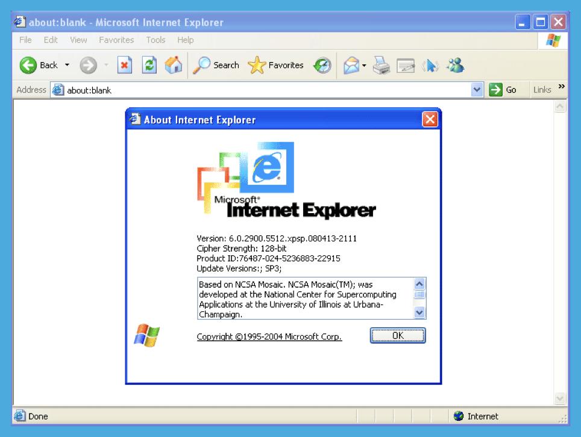Click credits box scroll up arrow

419,284
